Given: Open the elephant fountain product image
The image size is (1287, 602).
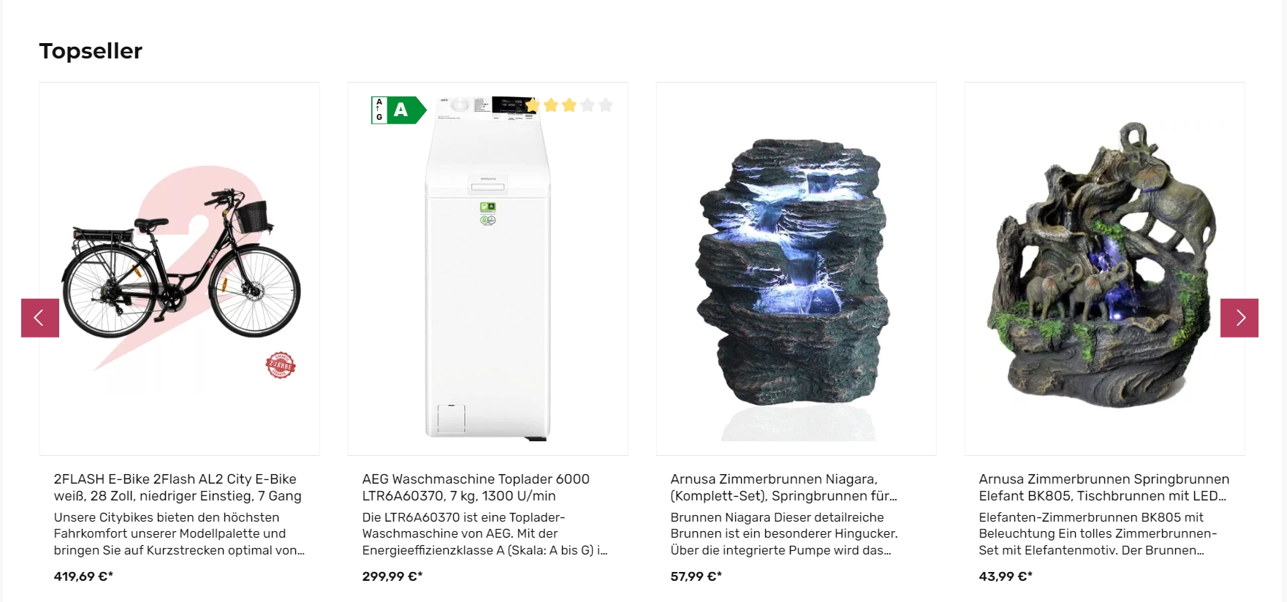Looking at the screenshot, I should (x=1105, y=269).
